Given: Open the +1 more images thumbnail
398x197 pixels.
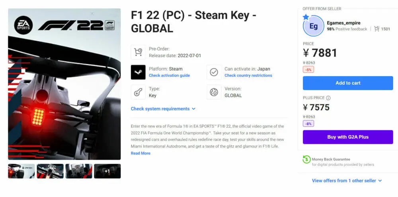Looking at the screenshot, I should pos(107,171).
